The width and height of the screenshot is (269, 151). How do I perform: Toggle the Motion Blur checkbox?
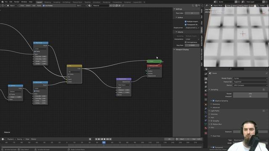[x=211, y=124]
